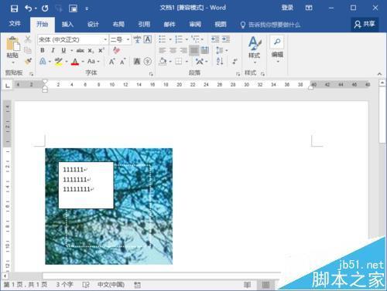
Task: Open the 宋体 font name dropdown
Action: [x=105, y=39]
